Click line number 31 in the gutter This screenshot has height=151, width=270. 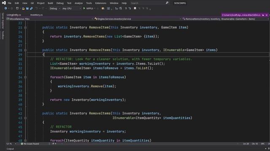pyautogui.click(x=20, y=64)
